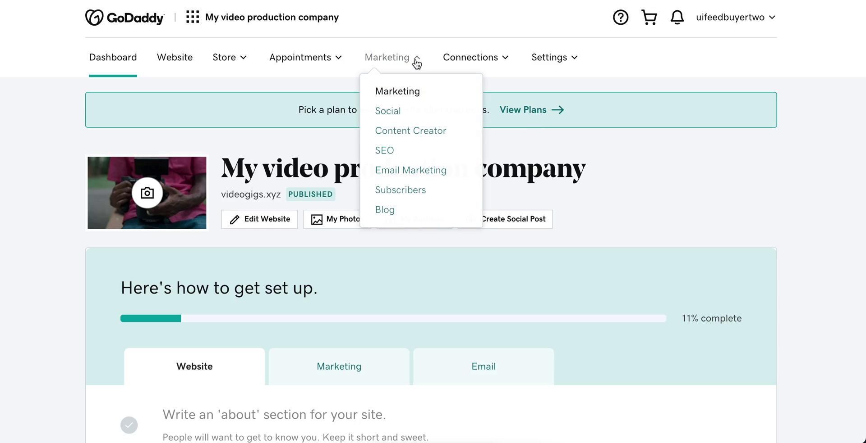Image resolution: width=866 pixels, height=443 pixels.
Task: Open the help question mark icon
Action: pos(620,18)
